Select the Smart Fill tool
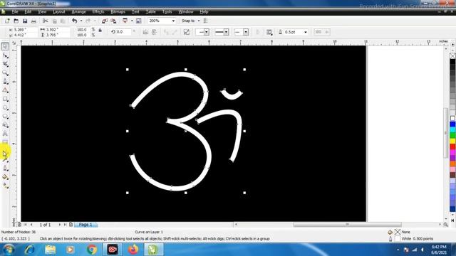The width and height of the screenshot is (456, 256). [x=5, y=90]
